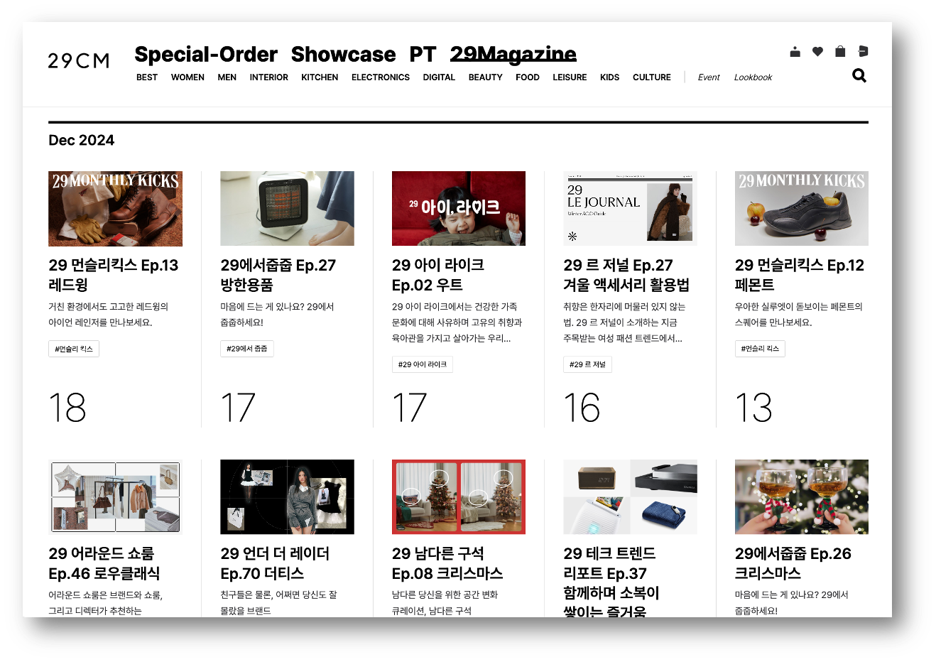Go home via the 29CM logo
The height and width of the screenshot is (662, 936).
(79, 60)
